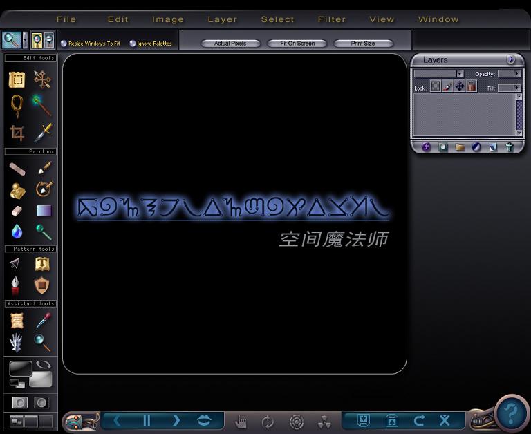
Task: Open the Layers panel flyout menu
Action: tap(511, 59)
